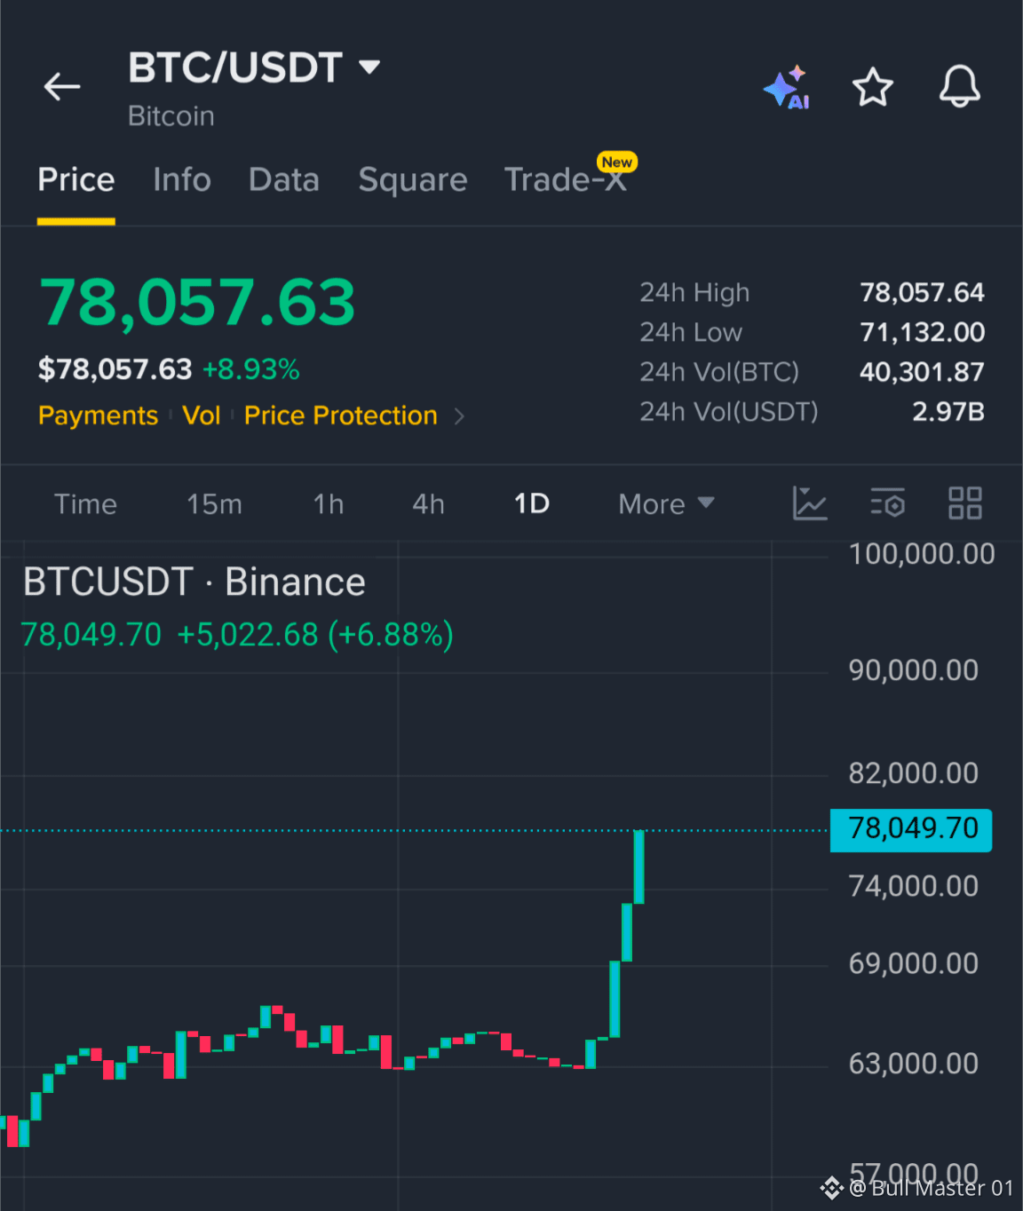Expand the BTC/USDT pair selector arrow

369,67
